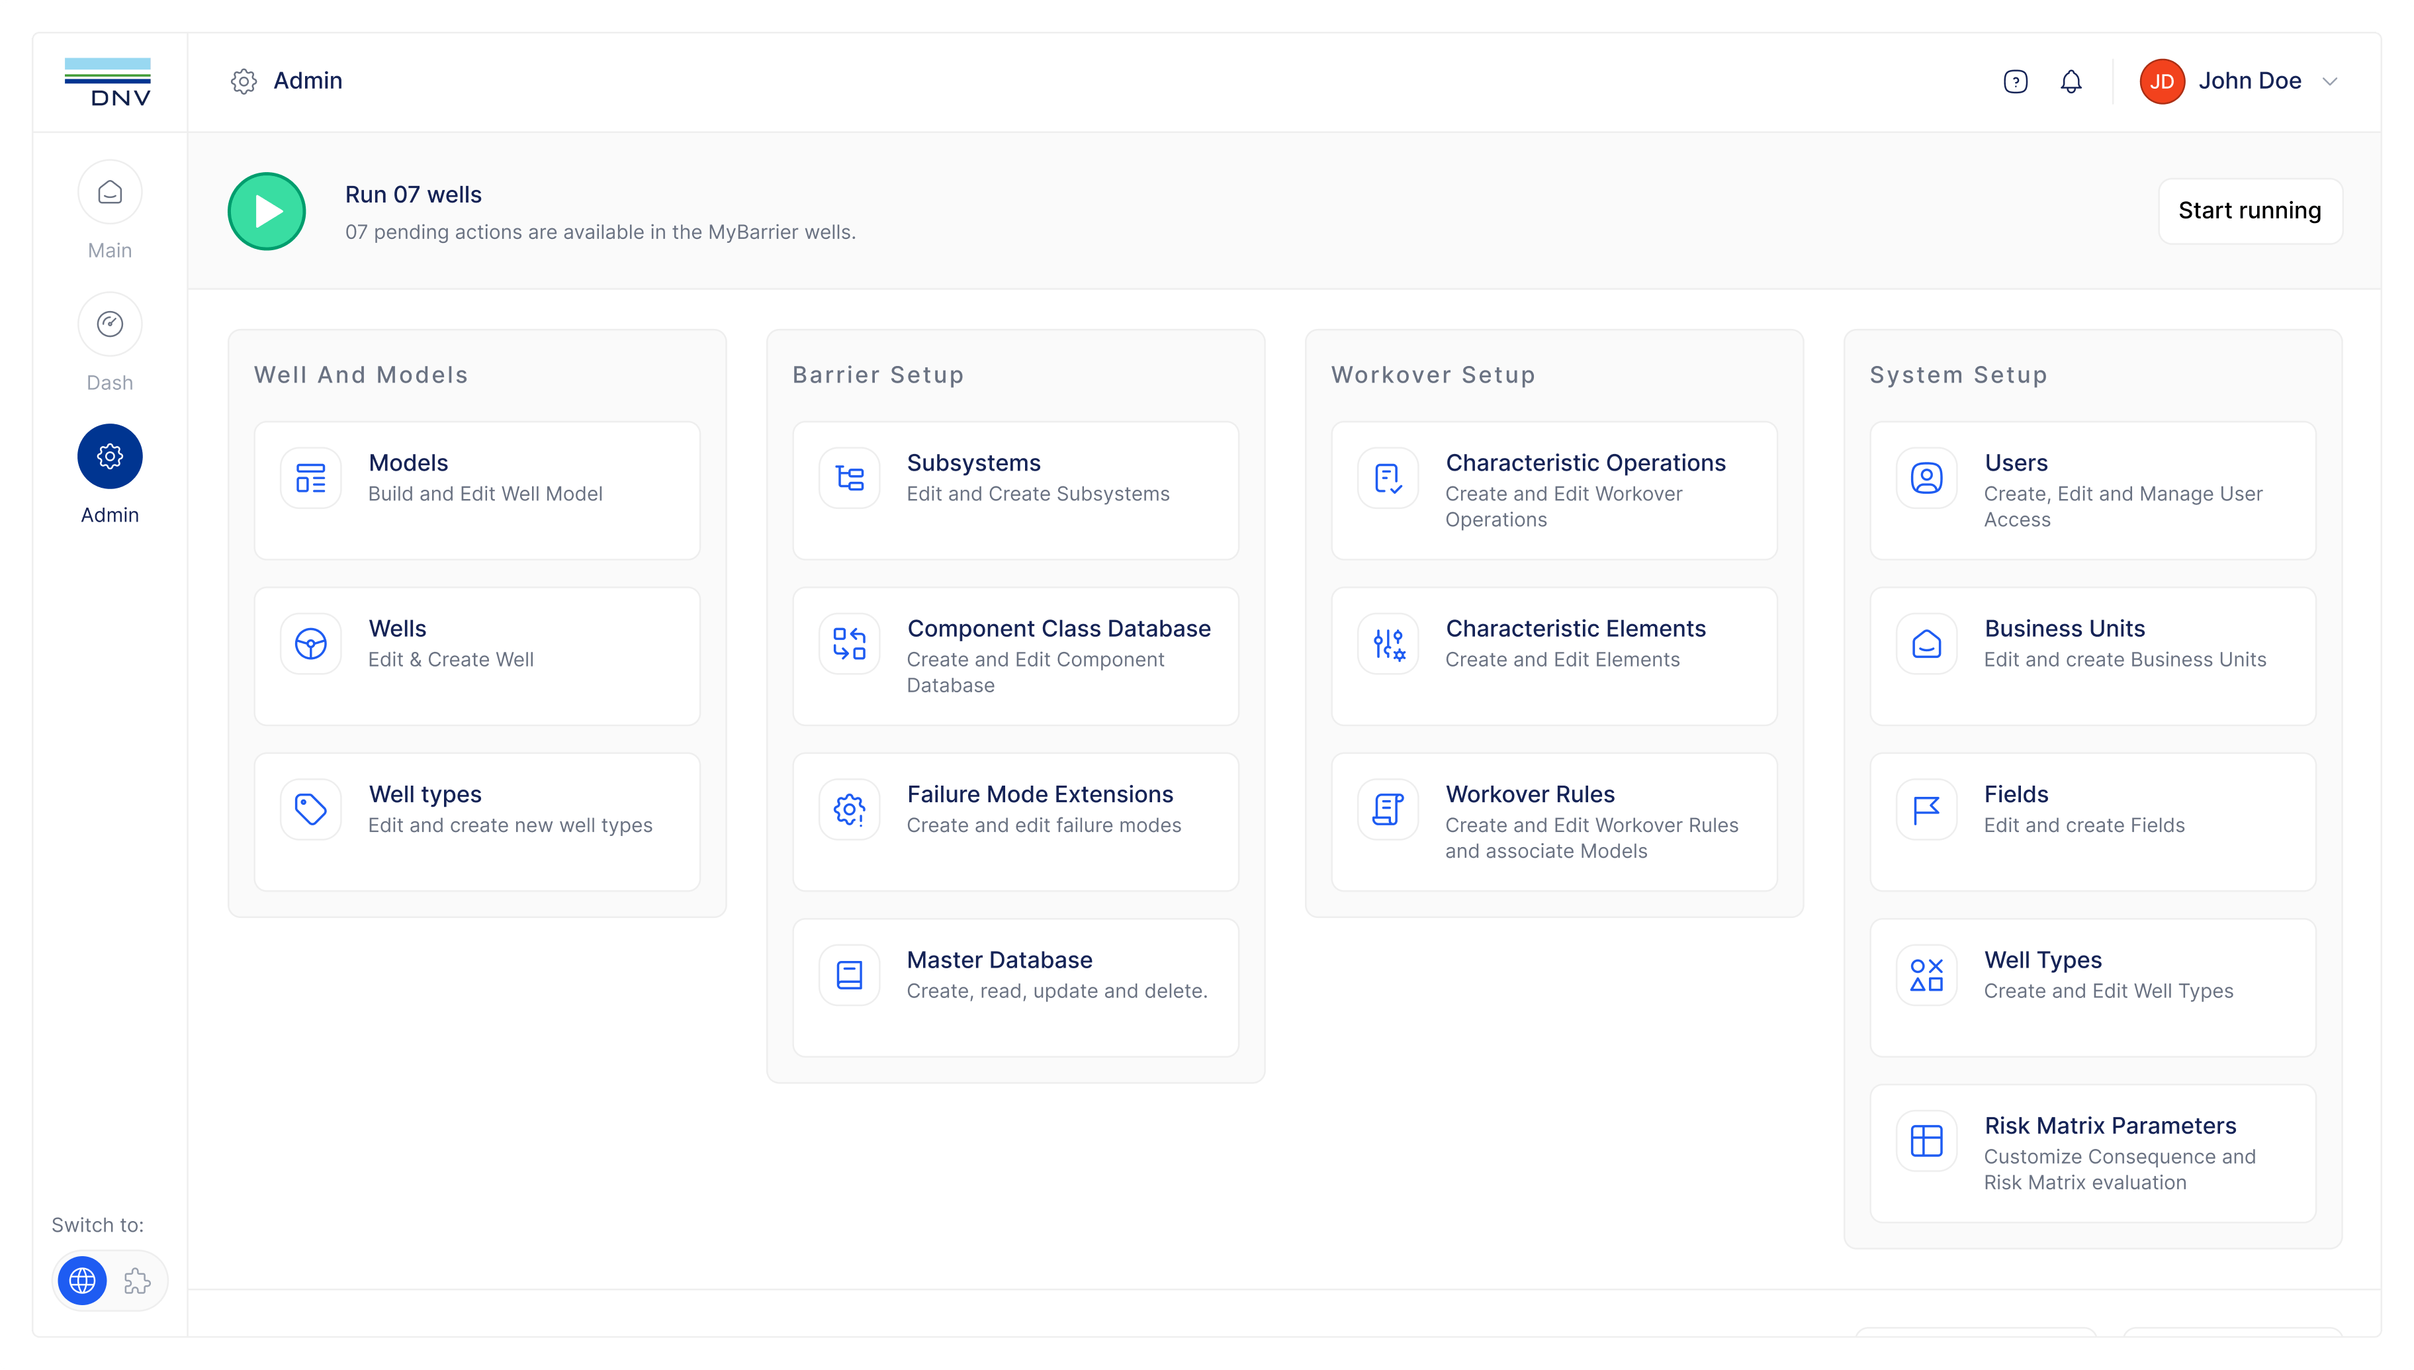Open the Risk Matrix Parameters title

2110,1125
